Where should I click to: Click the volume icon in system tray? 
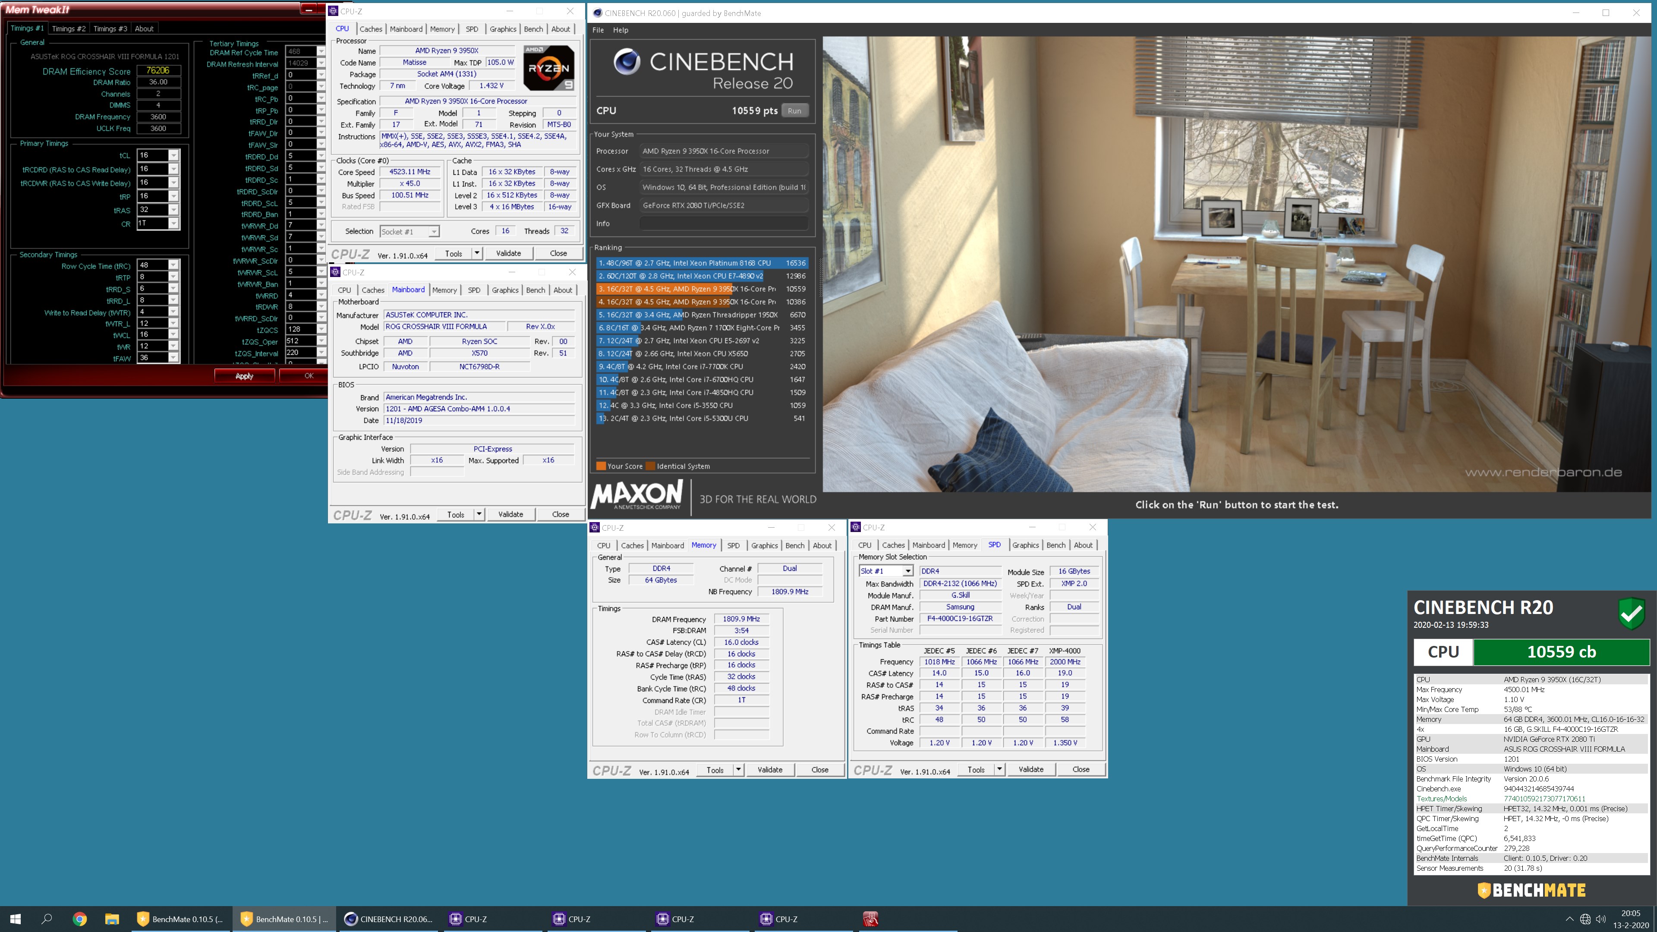click(1601, 919)
